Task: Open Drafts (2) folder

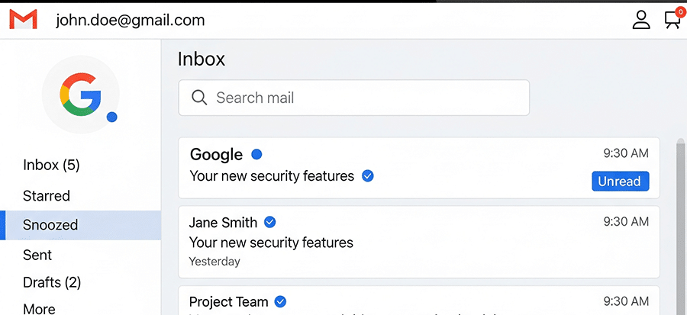Action: [x=52, y=283]
